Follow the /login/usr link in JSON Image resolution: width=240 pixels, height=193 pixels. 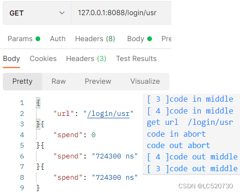[x=108, y=114]
